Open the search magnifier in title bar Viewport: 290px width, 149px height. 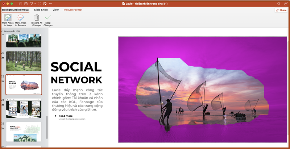point(279,3)
